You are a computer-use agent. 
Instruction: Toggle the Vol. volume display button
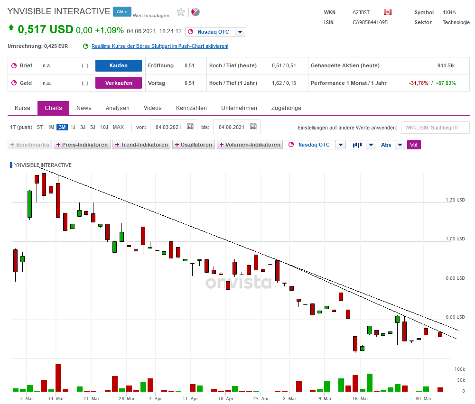[414, 145]
